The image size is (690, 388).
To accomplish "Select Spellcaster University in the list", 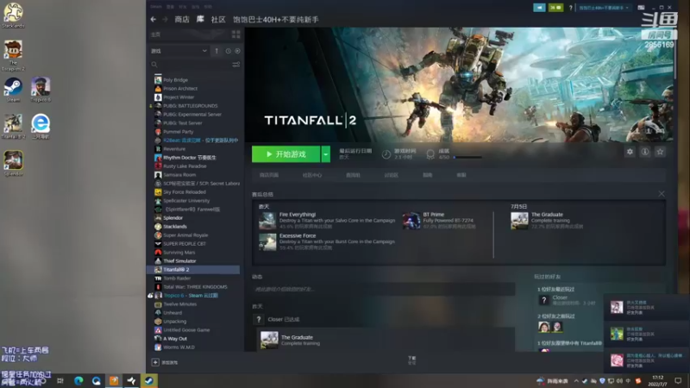I will [x=186, y=201].
